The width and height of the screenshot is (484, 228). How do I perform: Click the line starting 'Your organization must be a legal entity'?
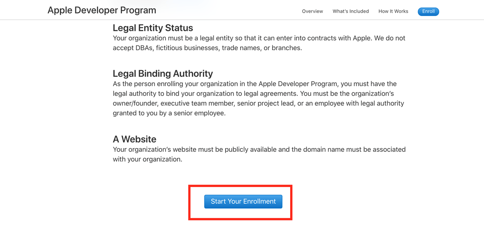click(259, 38)
